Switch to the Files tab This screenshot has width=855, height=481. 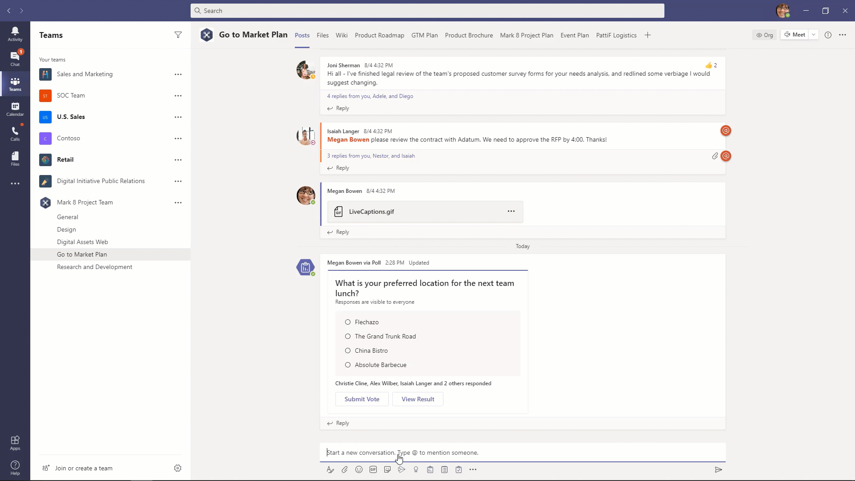coord(322,35)
